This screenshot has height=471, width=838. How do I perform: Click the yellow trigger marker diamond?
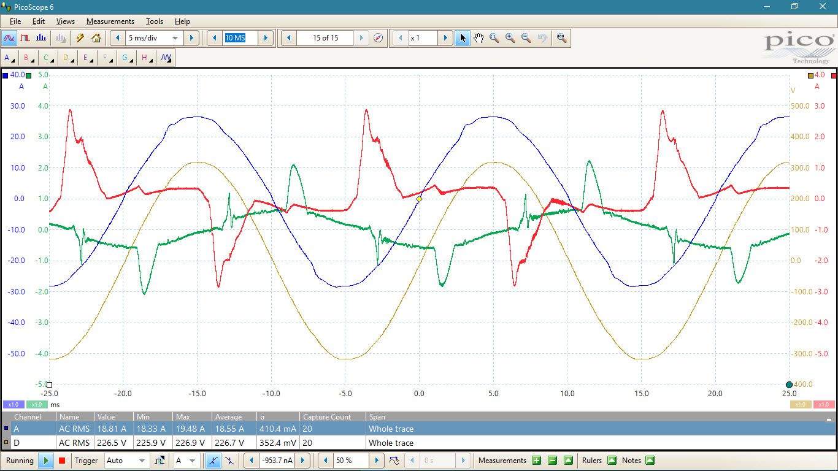pos(420,199)
